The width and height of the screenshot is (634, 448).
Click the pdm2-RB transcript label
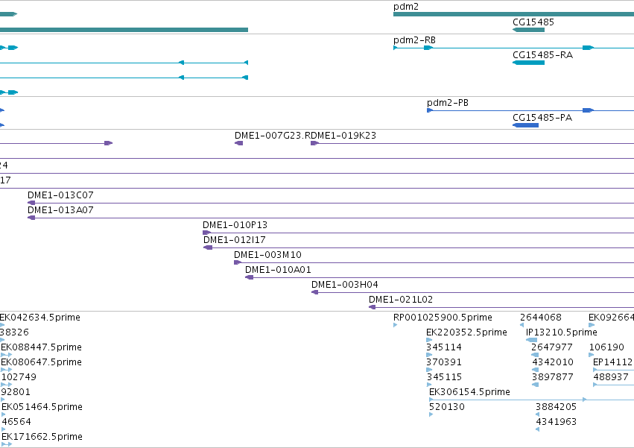pos(414,40)
